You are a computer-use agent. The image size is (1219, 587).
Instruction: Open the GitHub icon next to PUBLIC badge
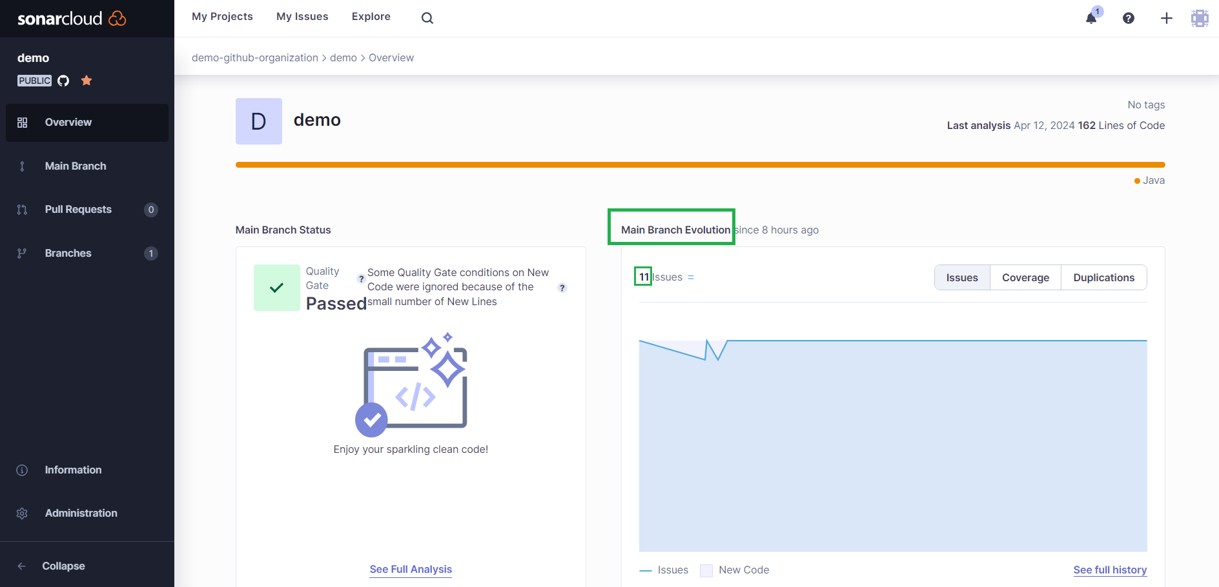[63, 80]
